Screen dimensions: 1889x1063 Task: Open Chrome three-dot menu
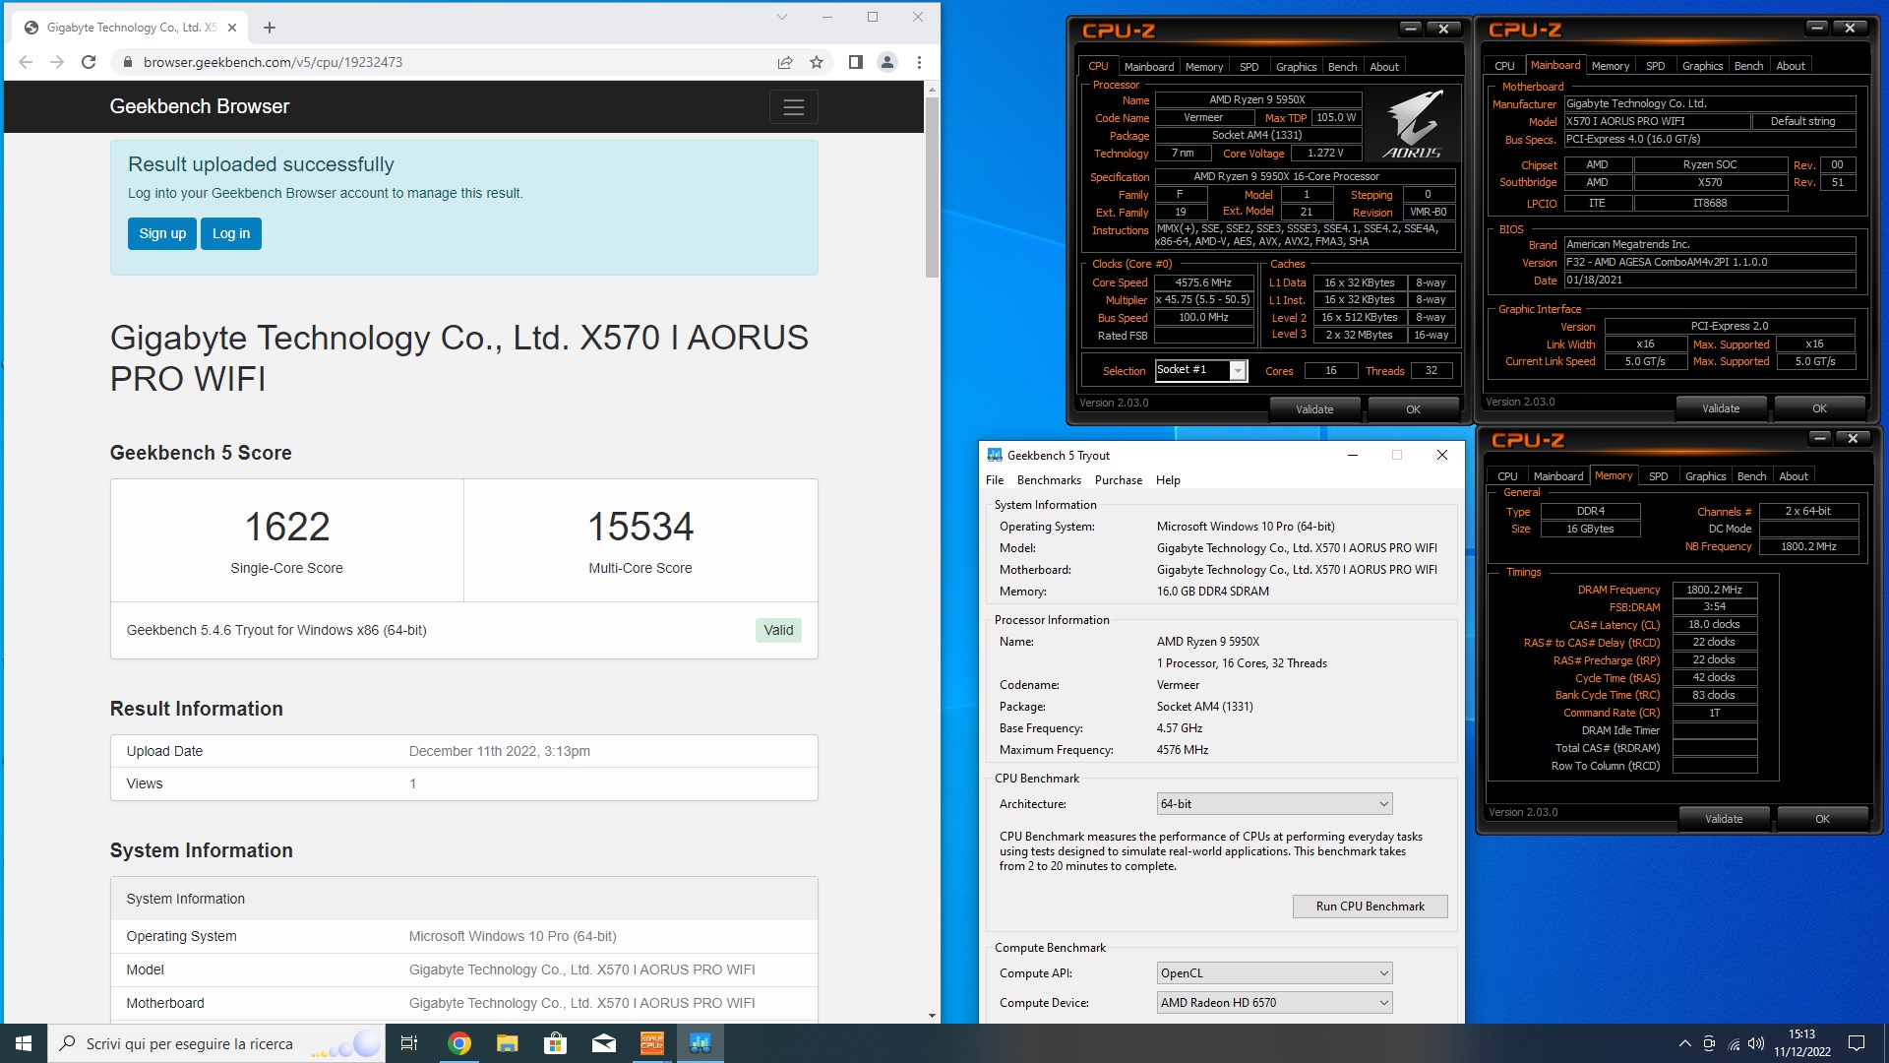coord(919,62)
